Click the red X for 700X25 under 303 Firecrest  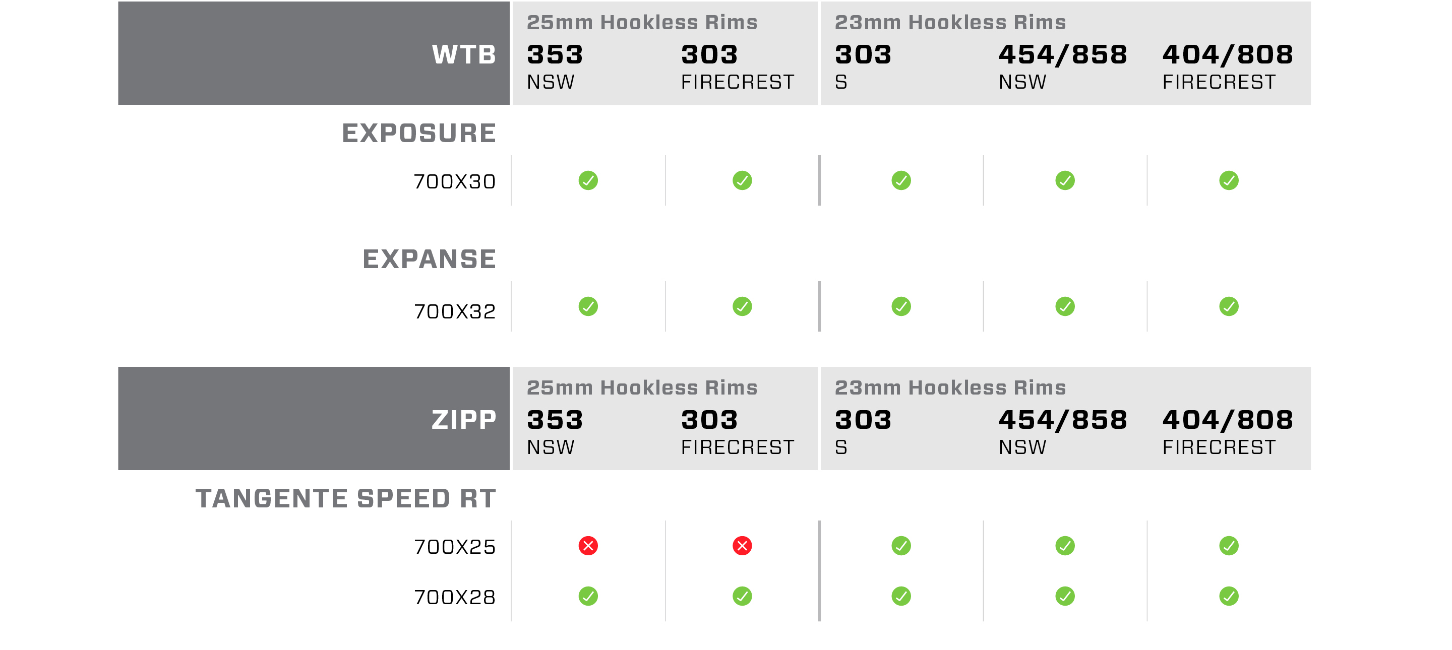742,546
